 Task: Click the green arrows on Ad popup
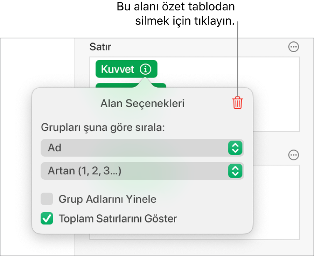point(235,148)
